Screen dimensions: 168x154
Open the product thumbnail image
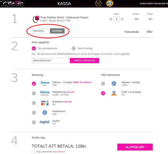pyautogui.click(x=36, y=19)
